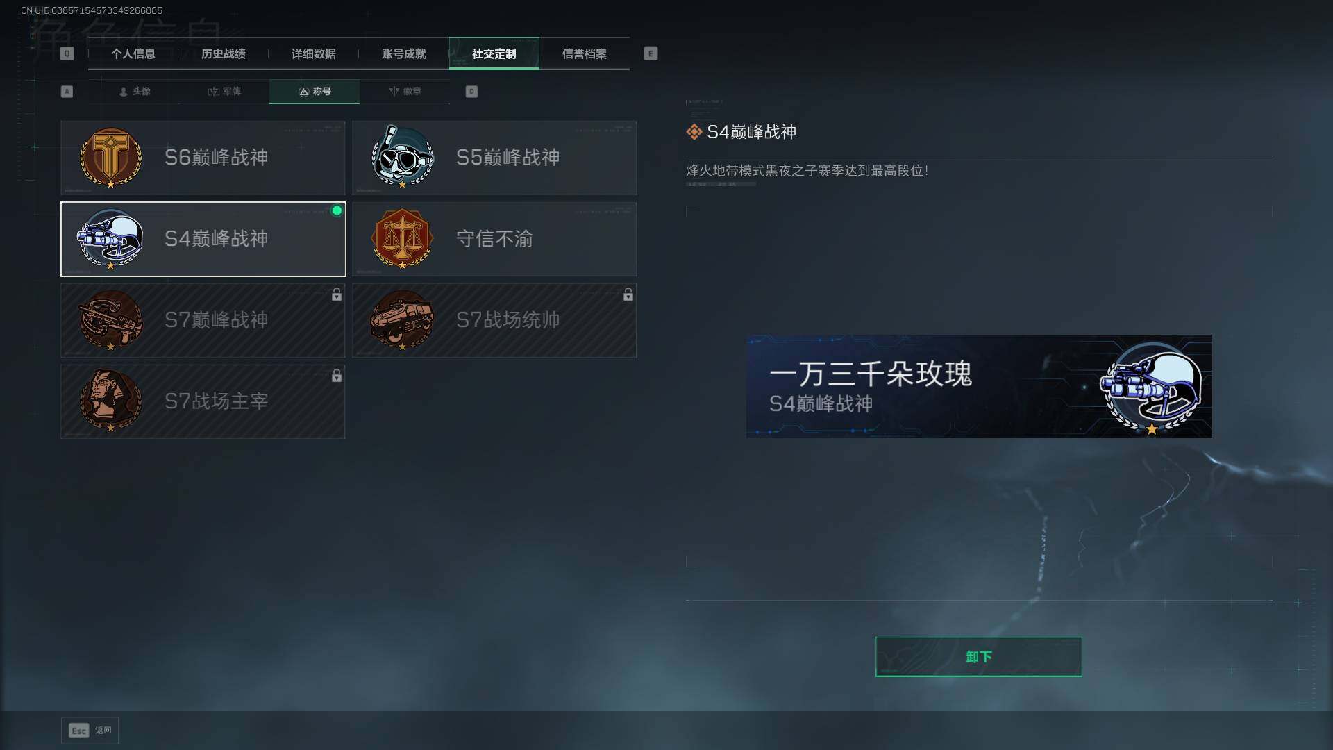Click the 一万三千朵玫瑰 title preview banner
Image resolution: width=1333 pixels, height=750 pixels.
pyautogui.click(x=979, y=386)
